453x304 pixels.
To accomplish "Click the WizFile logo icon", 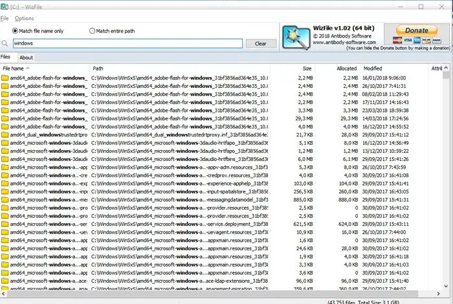I will [296, 38].
